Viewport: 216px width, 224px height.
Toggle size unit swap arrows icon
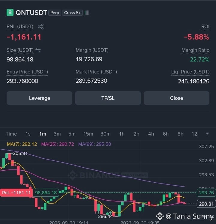tap(38, 50)
